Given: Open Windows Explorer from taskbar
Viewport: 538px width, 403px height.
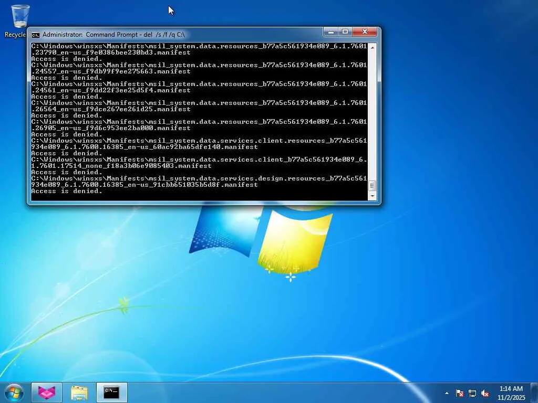Looking at the screenshot, I should [79, 393].
